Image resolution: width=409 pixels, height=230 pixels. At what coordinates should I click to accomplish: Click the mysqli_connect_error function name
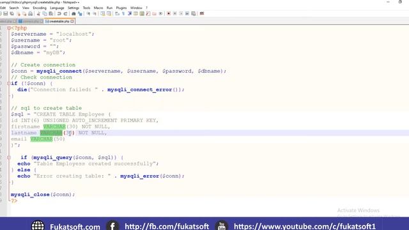(139, 89)
